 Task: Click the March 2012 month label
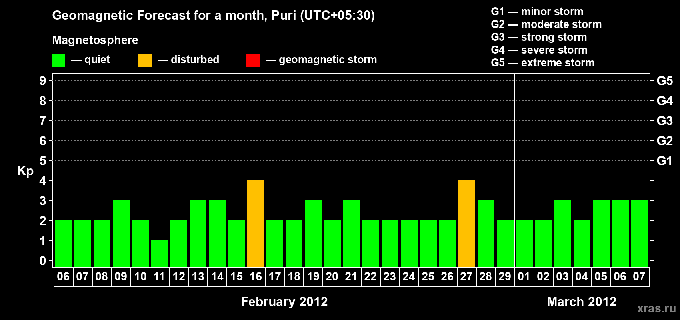(582, 302)
